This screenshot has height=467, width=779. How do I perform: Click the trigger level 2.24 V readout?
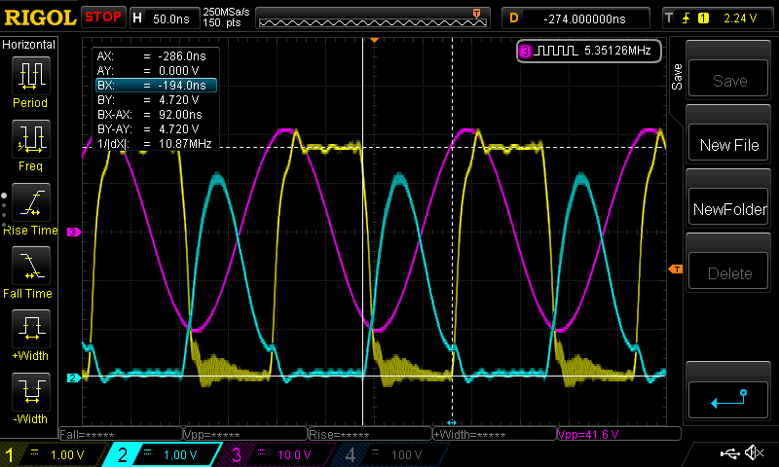[x=740, y=18]
